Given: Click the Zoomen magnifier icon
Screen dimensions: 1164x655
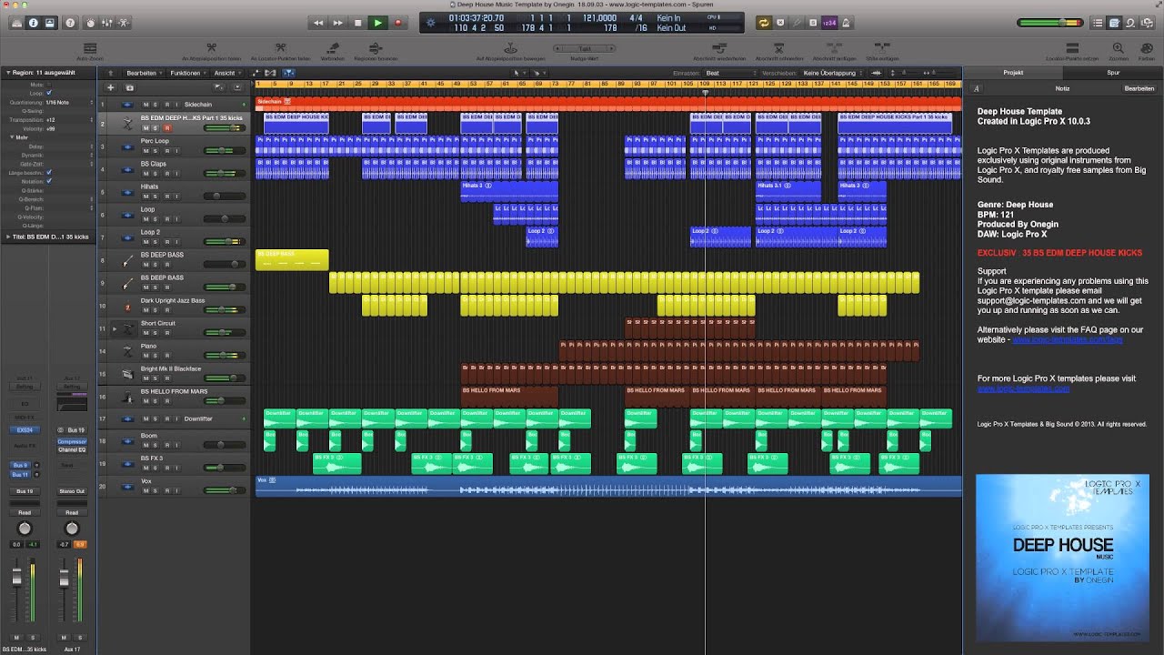Looking at the screenshot, I should 1119,47.
